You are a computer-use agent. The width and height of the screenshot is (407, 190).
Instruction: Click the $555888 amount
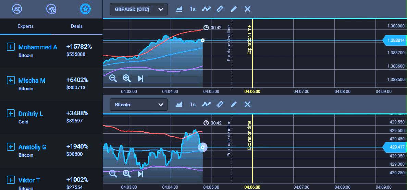pos(76,54)
